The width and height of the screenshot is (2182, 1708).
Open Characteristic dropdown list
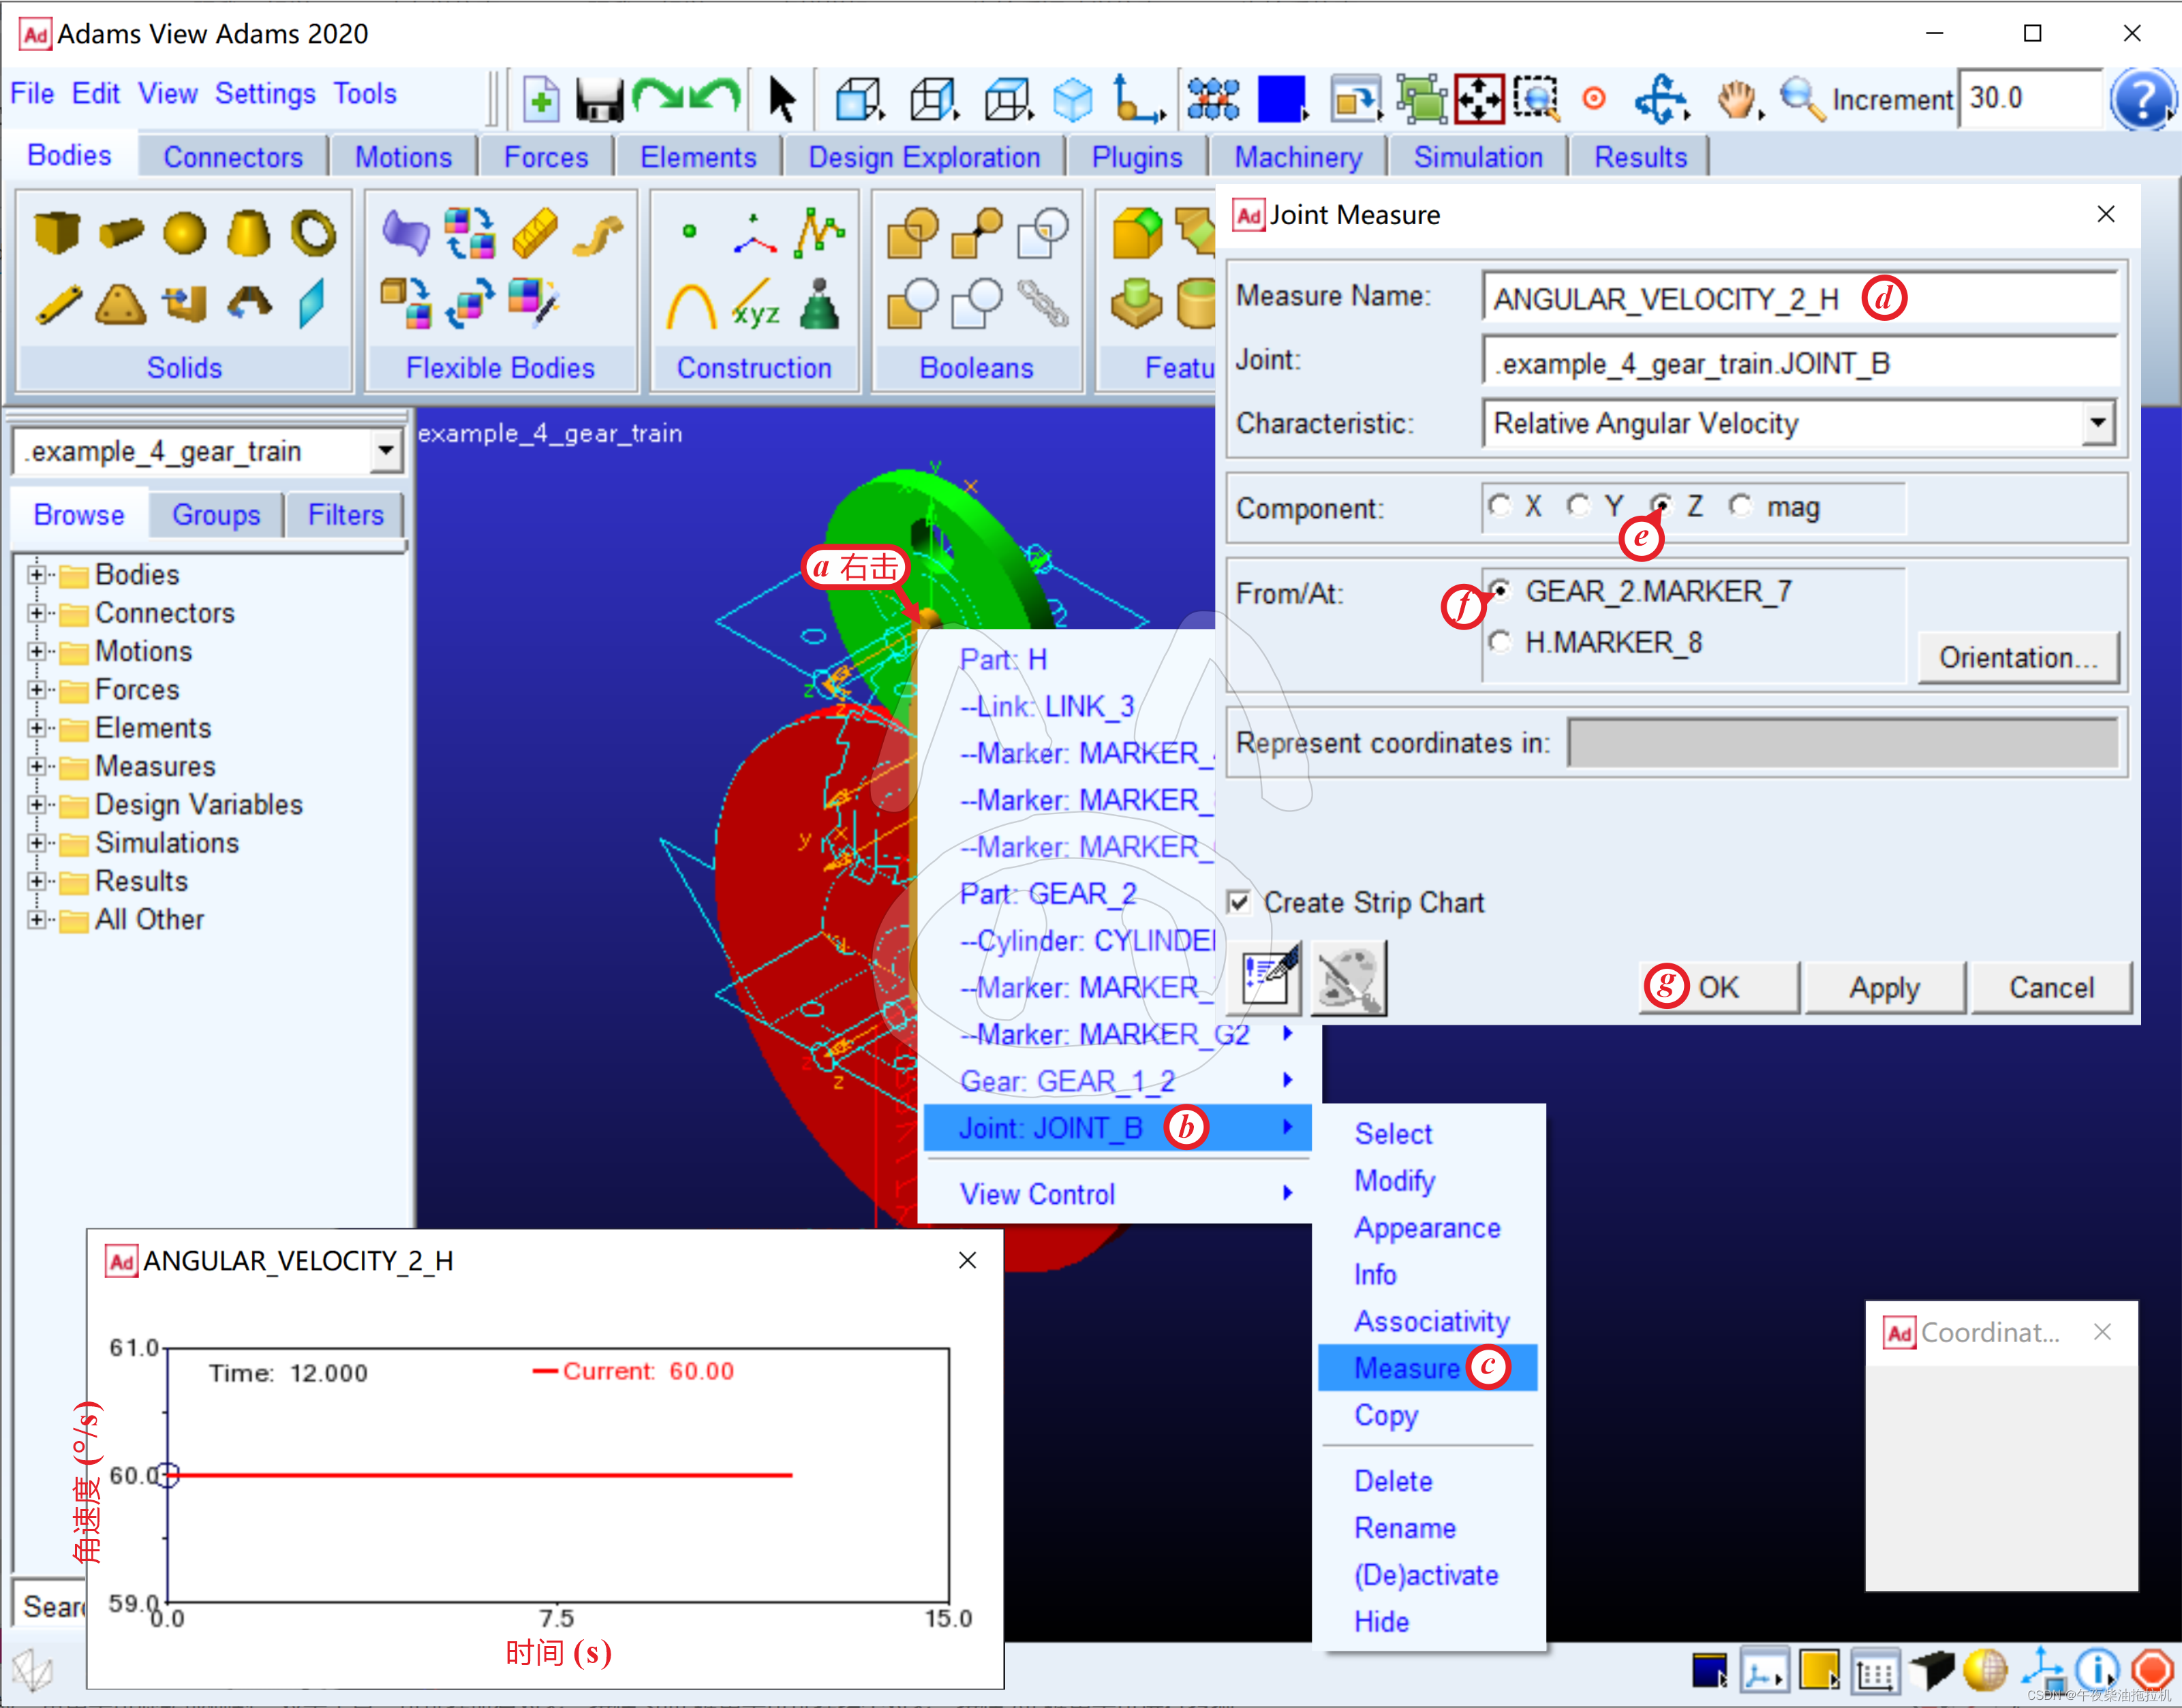[x=2098, y=423]
